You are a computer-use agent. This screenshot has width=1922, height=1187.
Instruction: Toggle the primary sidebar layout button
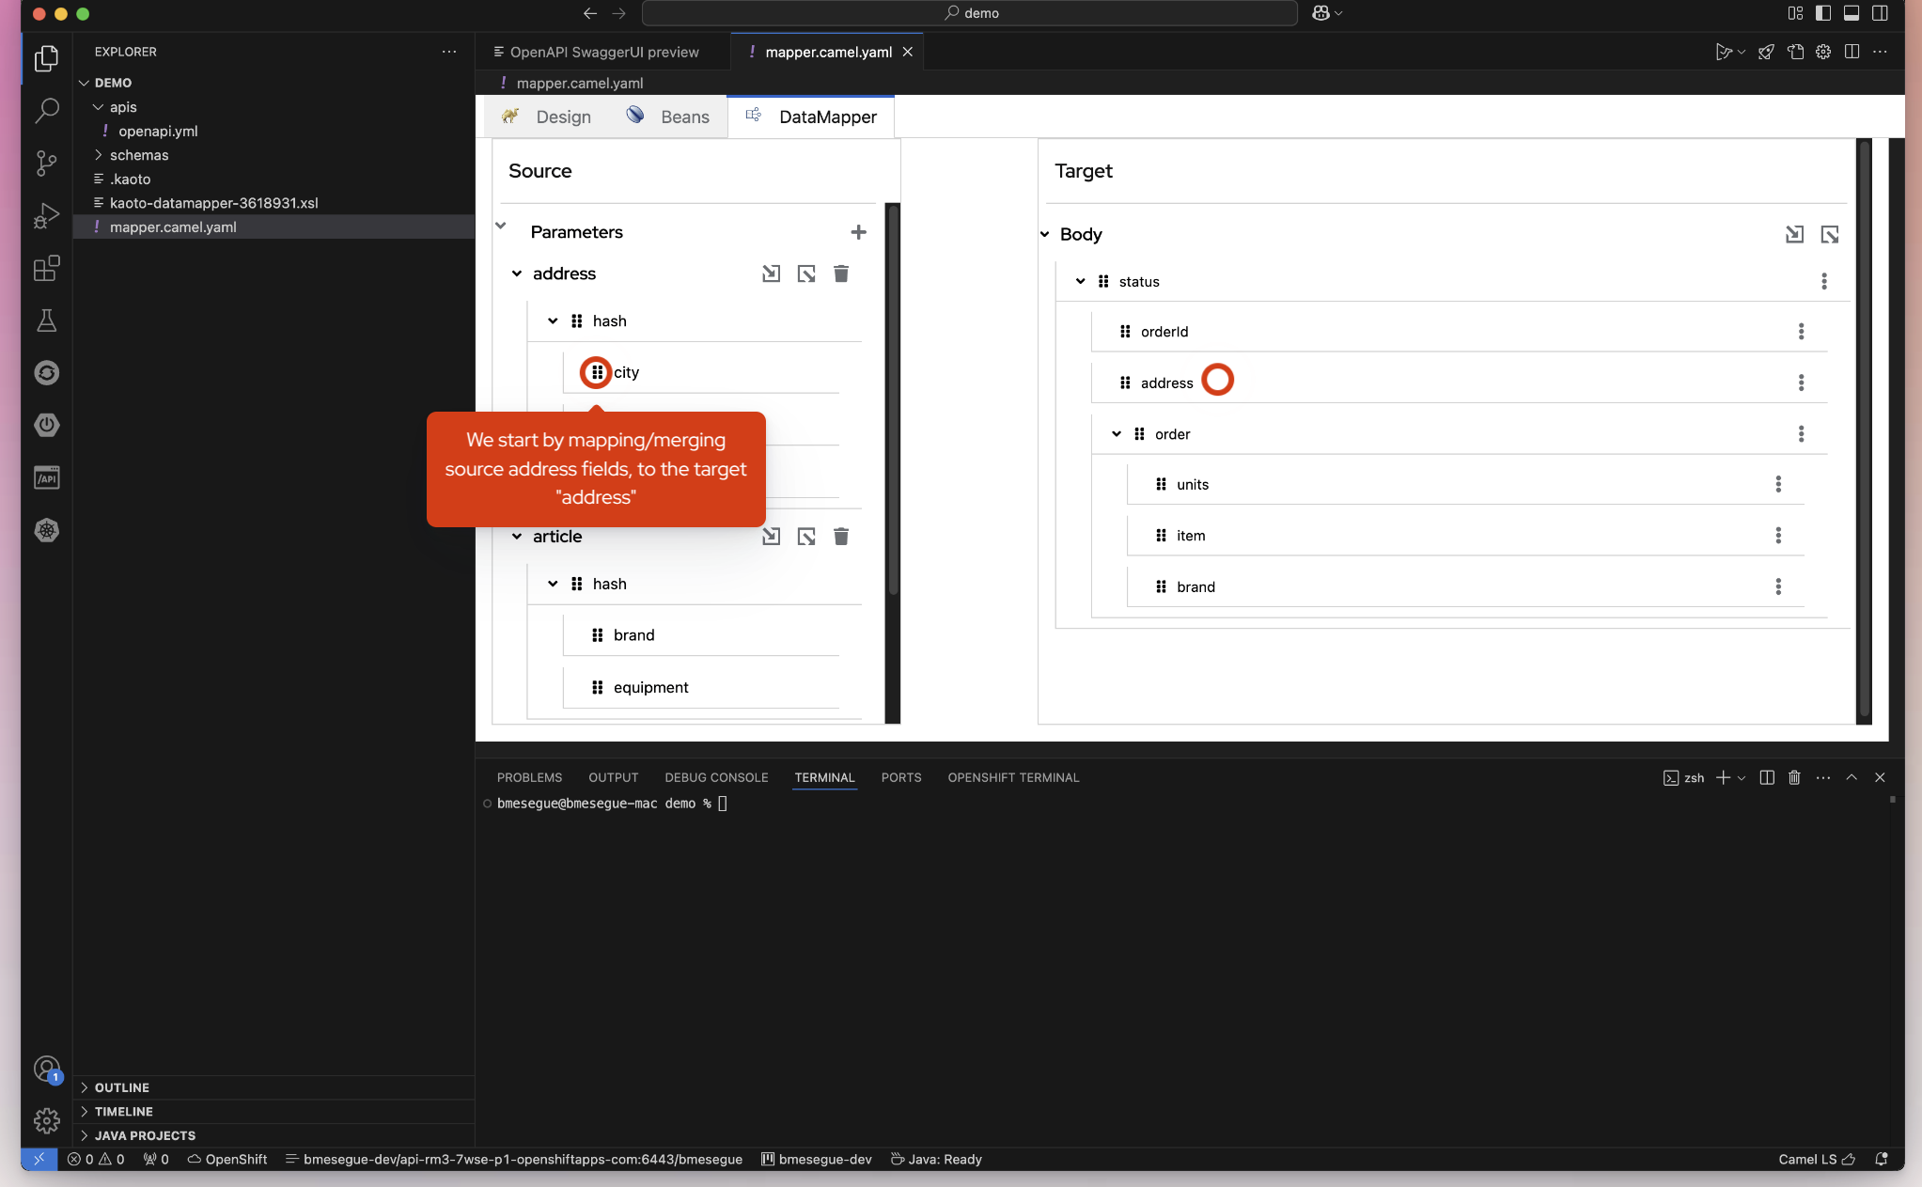click(x=1822, y=13)
